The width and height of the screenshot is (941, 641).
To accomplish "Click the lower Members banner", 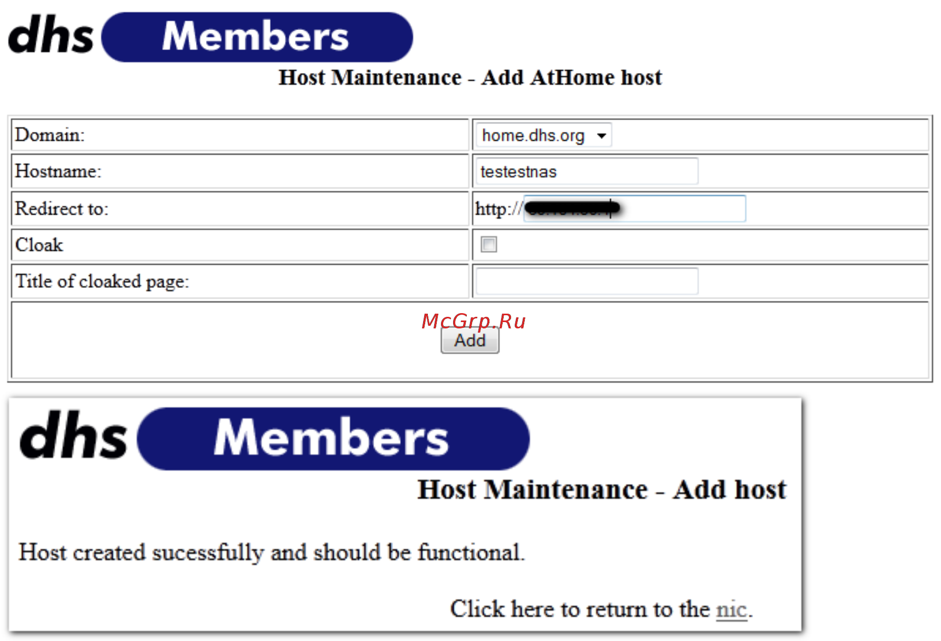I will pos(333,438).
